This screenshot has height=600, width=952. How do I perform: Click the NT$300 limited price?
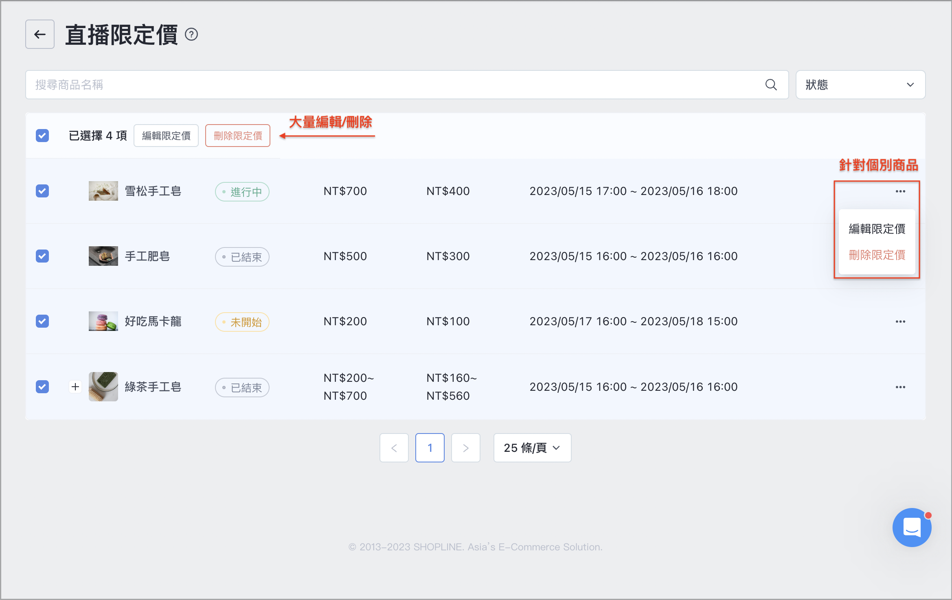tap(448, 256)
